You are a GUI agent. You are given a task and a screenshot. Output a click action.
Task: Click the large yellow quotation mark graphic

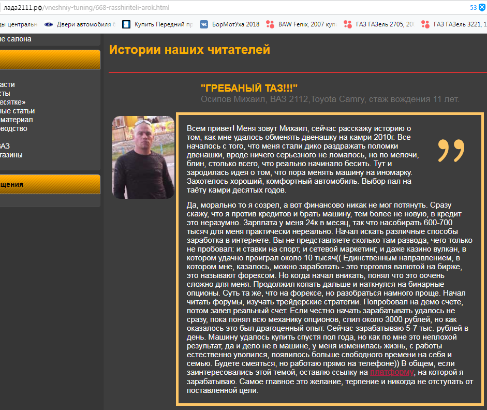[451, 150]
